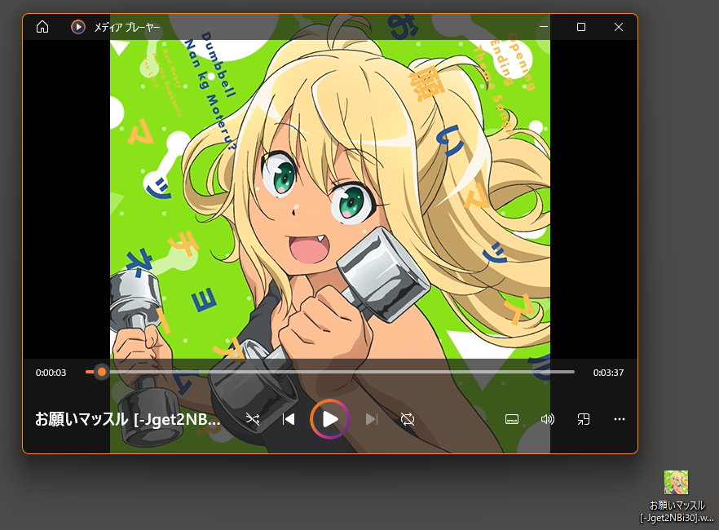Click the Media Player app logo icon
Image resolution: width=719 pixels, height=530 pixels.
coord(78,27)
